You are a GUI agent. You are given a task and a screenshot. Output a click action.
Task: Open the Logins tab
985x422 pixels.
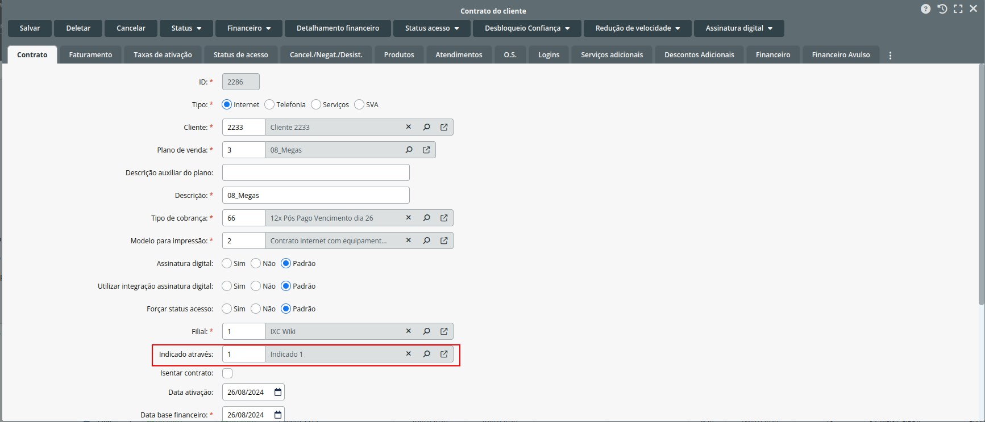(x=549, y=55)
